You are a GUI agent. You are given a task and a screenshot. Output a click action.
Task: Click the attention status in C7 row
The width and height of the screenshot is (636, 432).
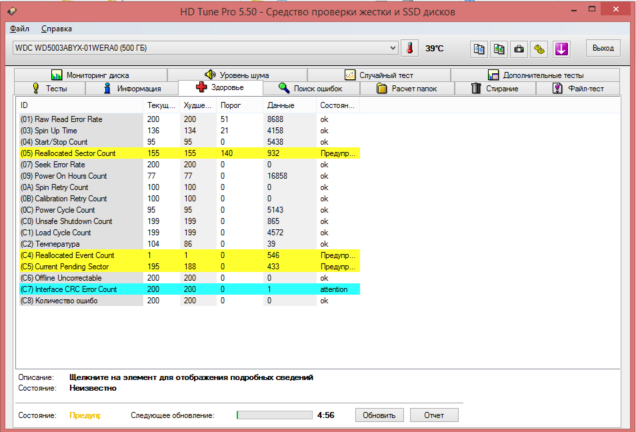334,289
